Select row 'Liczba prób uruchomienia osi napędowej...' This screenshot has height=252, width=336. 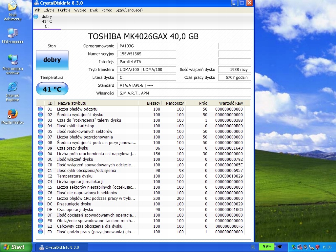[140, 154]
